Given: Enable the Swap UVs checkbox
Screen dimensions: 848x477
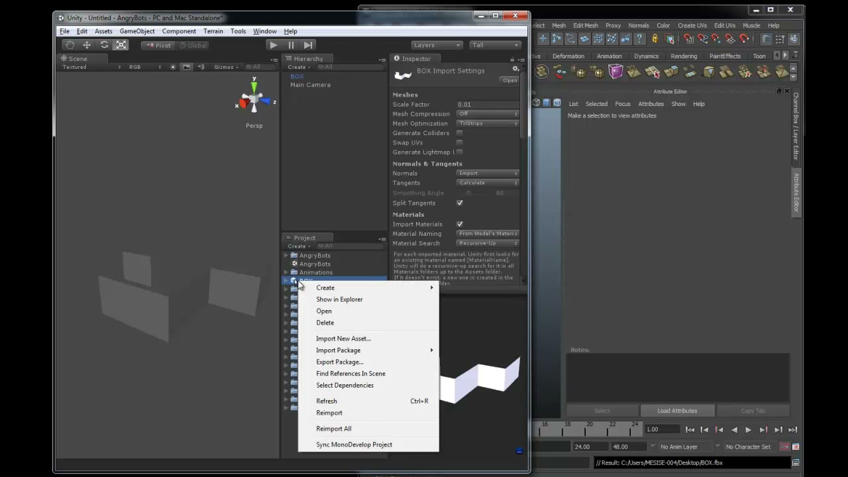Looking at the screenshot, I should pos(460,142).
